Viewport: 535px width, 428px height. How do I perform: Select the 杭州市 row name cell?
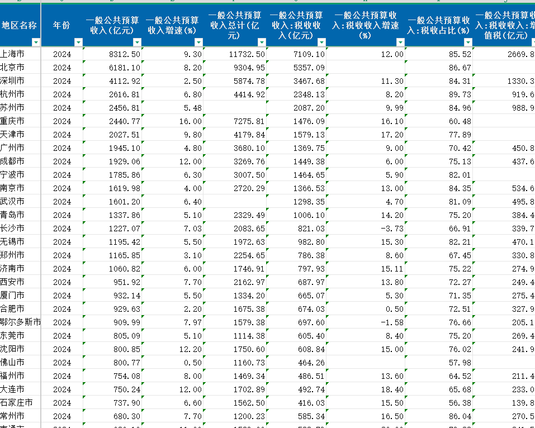click(x=20, y=94)
